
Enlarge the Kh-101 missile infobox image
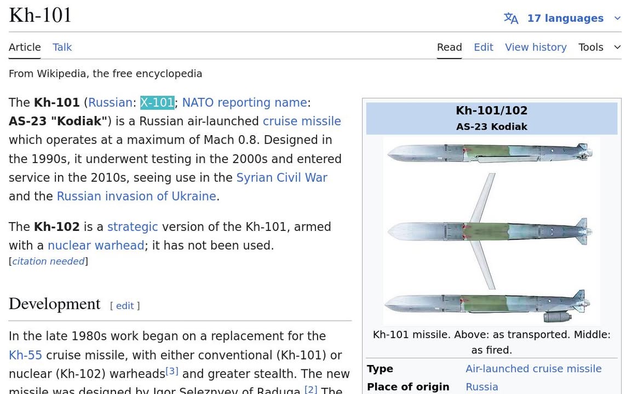[491, 231]
